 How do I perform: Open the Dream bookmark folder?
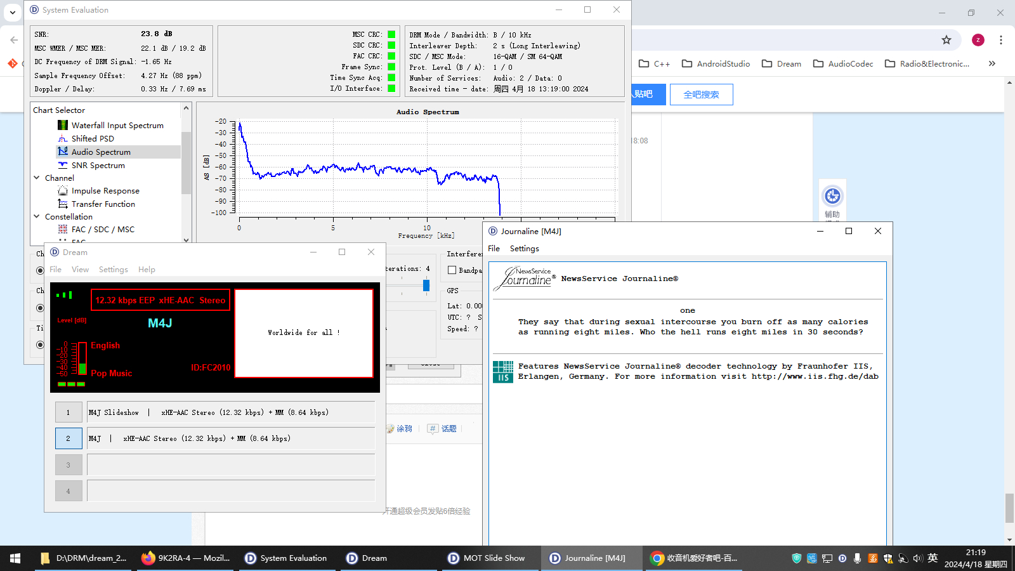[x=782, y=63]
